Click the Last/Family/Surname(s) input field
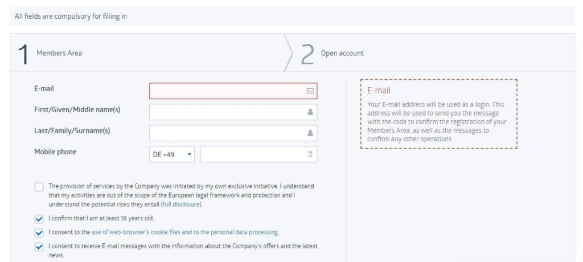583x262 pixels. [227, 133]
